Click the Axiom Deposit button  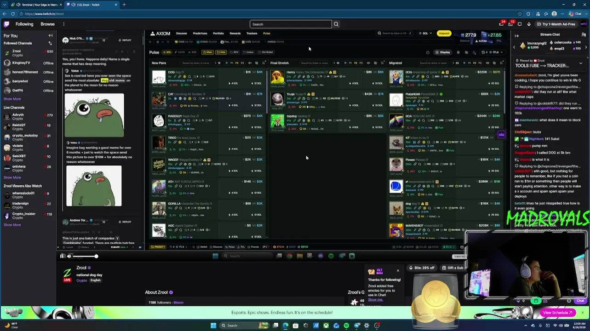click(x=444, y=33)
